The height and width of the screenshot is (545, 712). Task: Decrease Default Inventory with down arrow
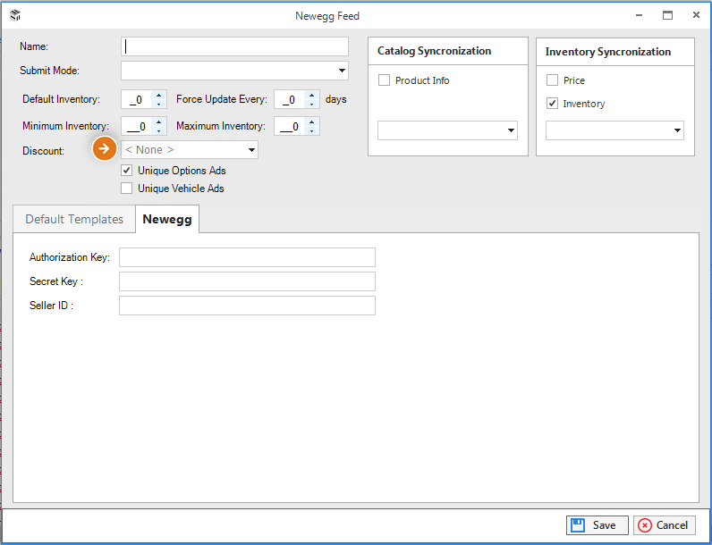(x=158, y=105)
